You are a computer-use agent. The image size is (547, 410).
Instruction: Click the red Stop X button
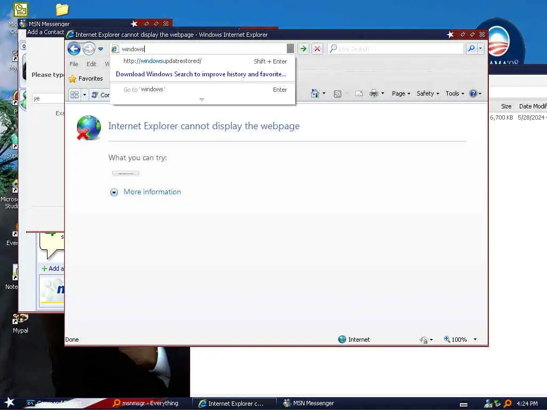pos(317,49)
